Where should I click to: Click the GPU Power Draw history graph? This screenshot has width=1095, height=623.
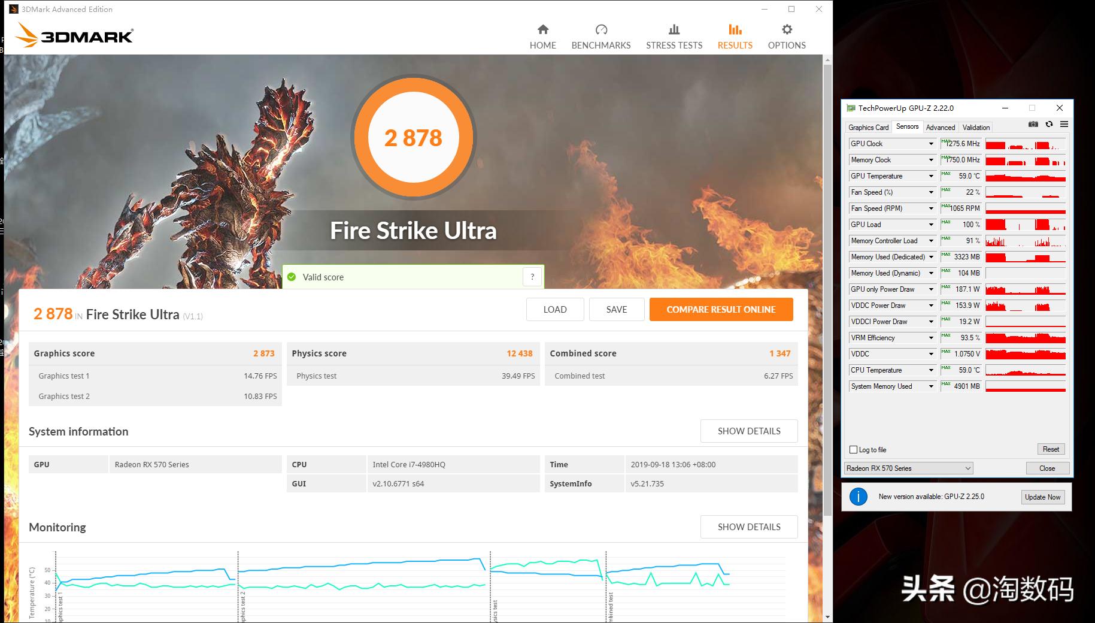1026,289
